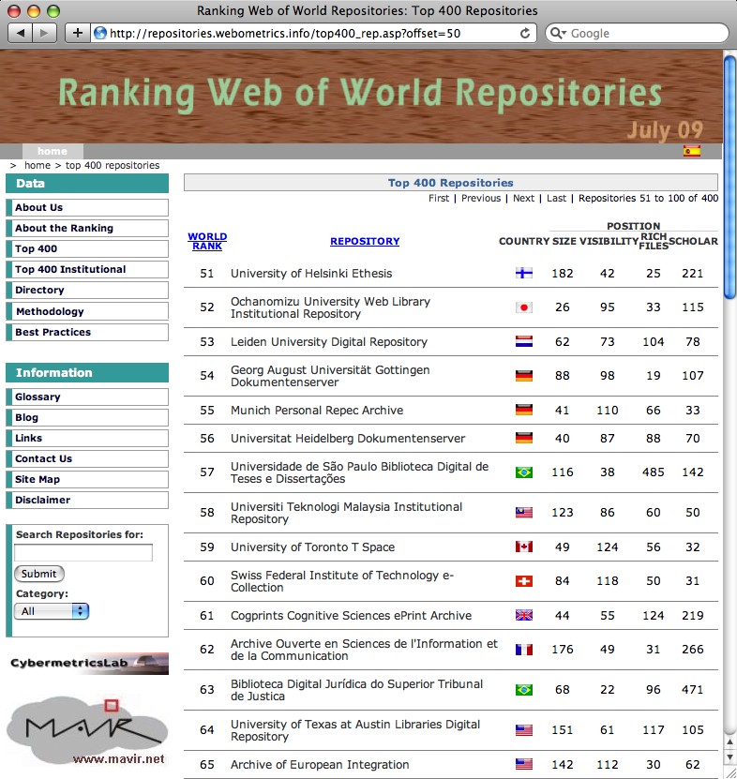Screen dimensions: 737x779
Task: Click University of Helsinki Ethesis row text
Action: tap(311, 273)
